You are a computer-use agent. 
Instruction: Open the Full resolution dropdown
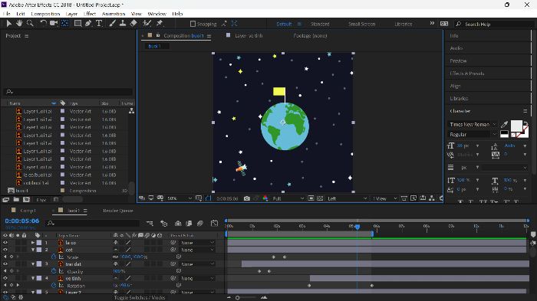288,198
